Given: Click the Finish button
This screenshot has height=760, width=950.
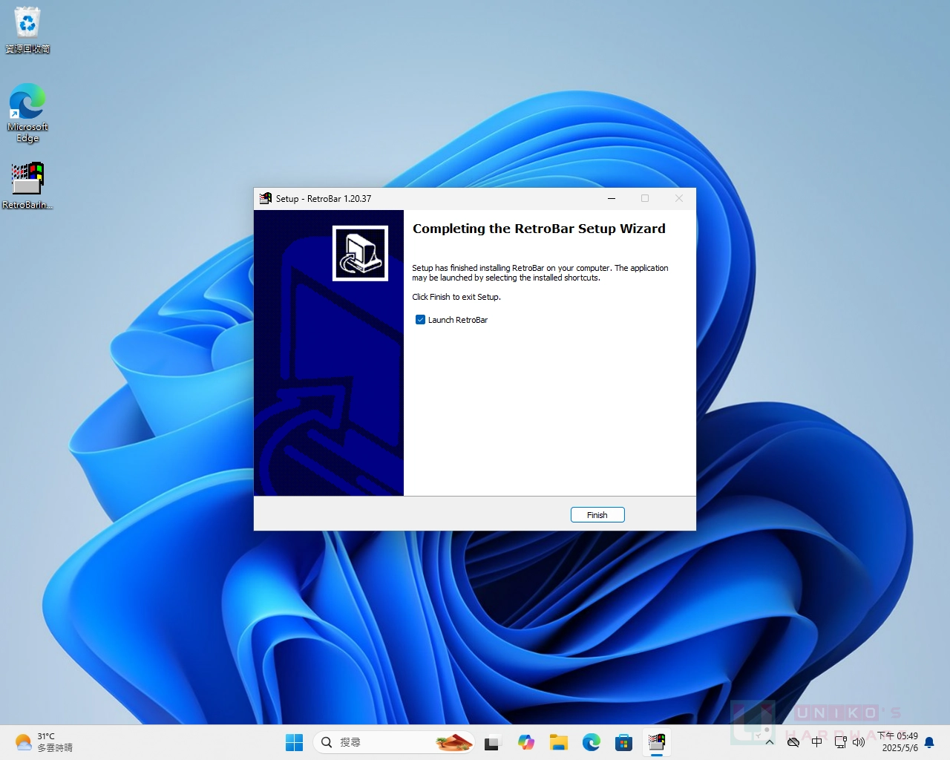Looking at the screenshot, I should 597,514.
